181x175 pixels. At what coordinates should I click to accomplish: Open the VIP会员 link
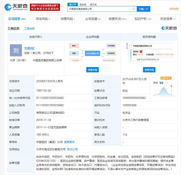[174, 9]
